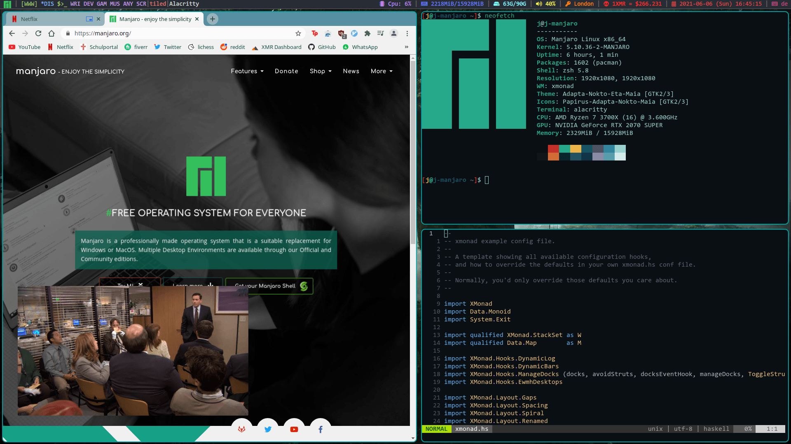The width and height of the screenshot is (791, 444).
Task: Switch to the GAM workspace
Action: [x=102, y=4]
